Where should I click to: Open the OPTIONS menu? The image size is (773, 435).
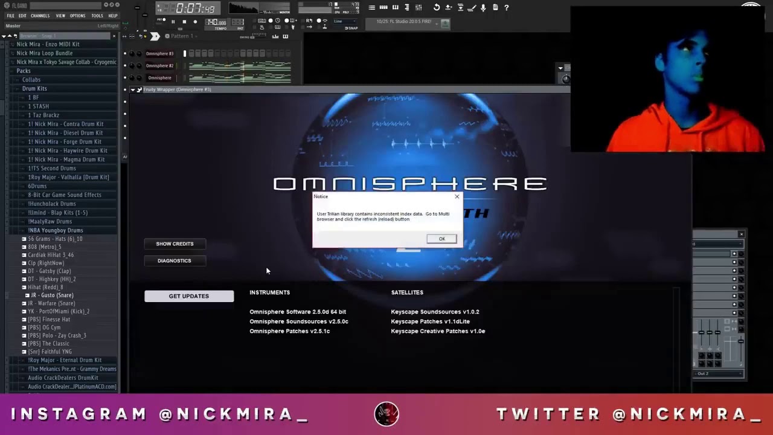[77, 16]
